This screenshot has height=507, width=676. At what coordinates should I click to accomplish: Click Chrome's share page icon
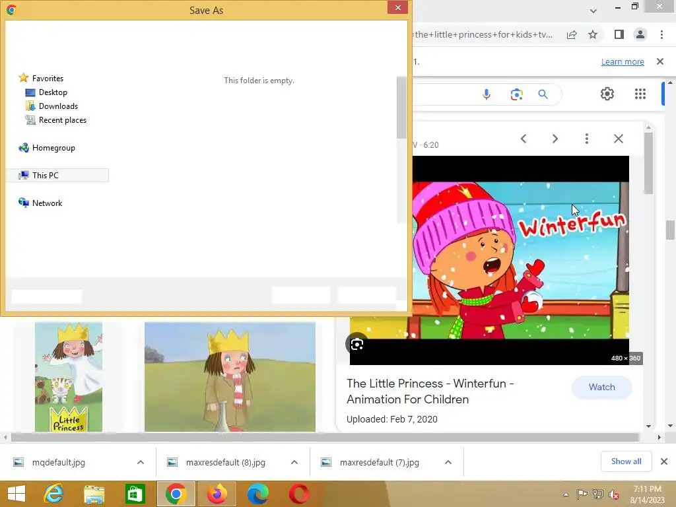[x=572, y=34]
